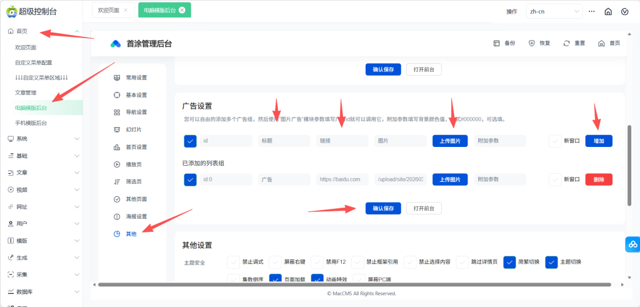Open 其他页面 check icon
This screenshot has width=640, height=307.
tap(117, 199)
